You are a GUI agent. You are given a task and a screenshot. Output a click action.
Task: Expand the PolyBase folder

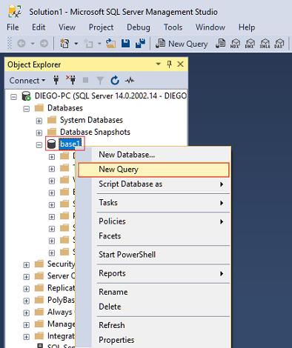pyautogui.click(x=26, y=301)
